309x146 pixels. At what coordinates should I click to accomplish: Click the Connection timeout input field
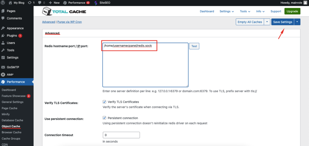(x=121, y=135)
